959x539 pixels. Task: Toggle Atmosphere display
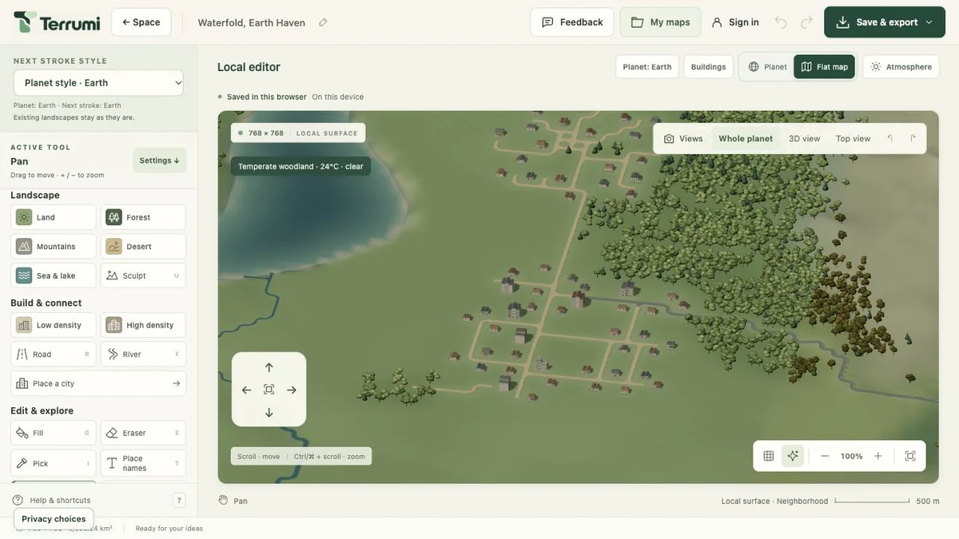901,67
